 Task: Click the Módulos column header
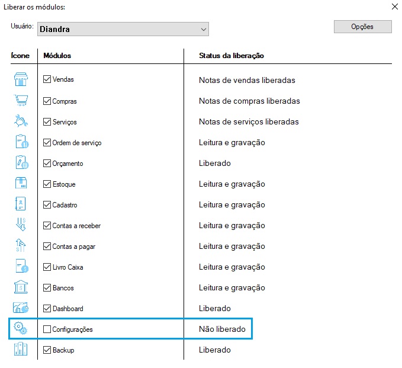57,56
